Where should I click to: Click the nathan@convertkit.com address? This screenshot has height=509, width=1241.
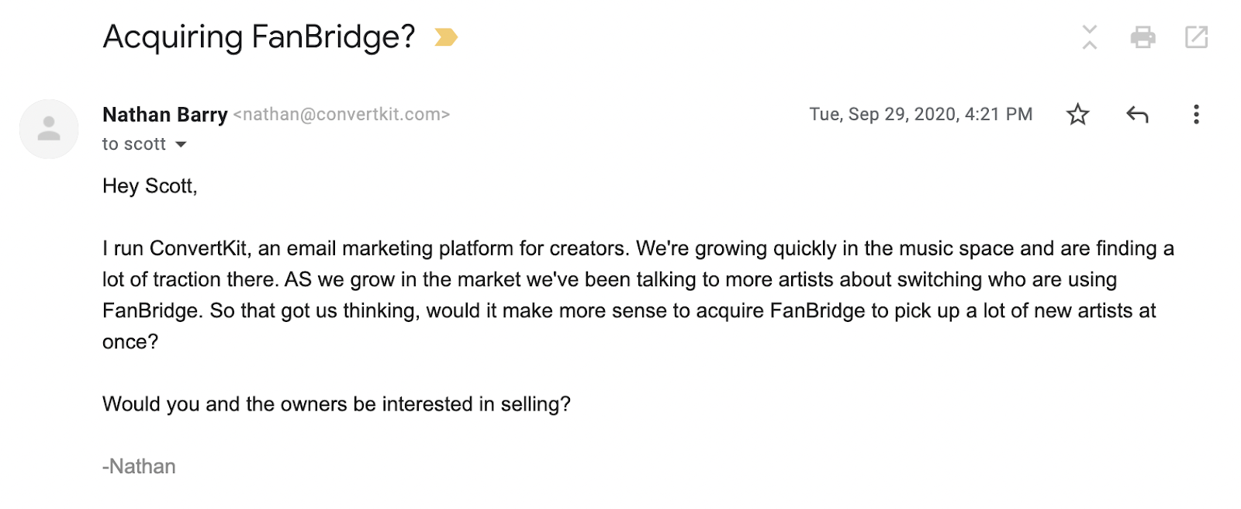[x=342, y=115]
